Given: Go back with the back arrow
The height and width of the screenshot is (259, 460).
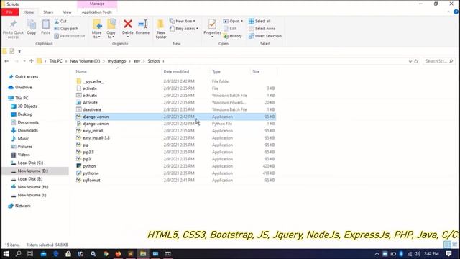Looking at the screenshot, I should pos(6,61).
